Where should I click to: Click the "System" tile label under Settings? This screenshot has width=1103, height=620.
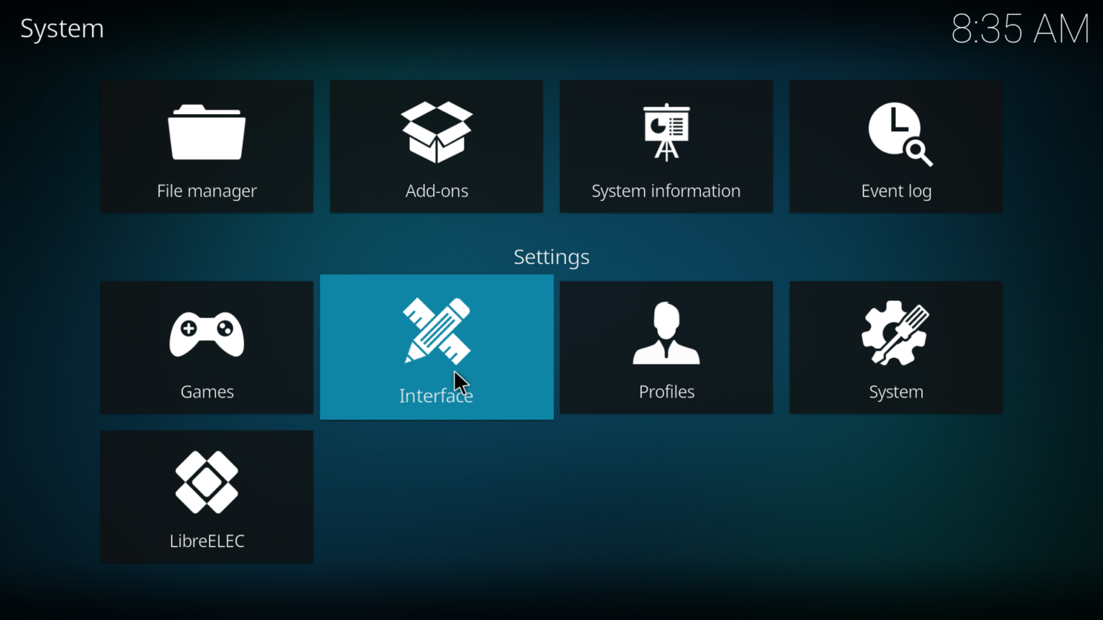tap(896, 392)
